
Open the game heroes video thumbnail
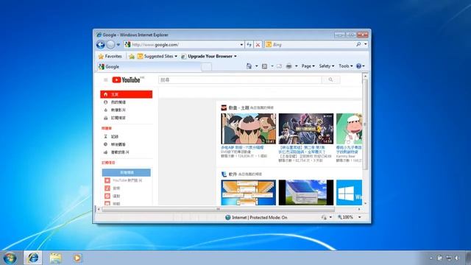click(x=306, y=129)
